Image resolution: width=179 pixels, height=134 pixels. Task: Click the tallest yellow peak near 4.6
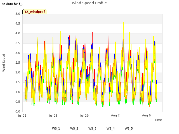(123, 22)
